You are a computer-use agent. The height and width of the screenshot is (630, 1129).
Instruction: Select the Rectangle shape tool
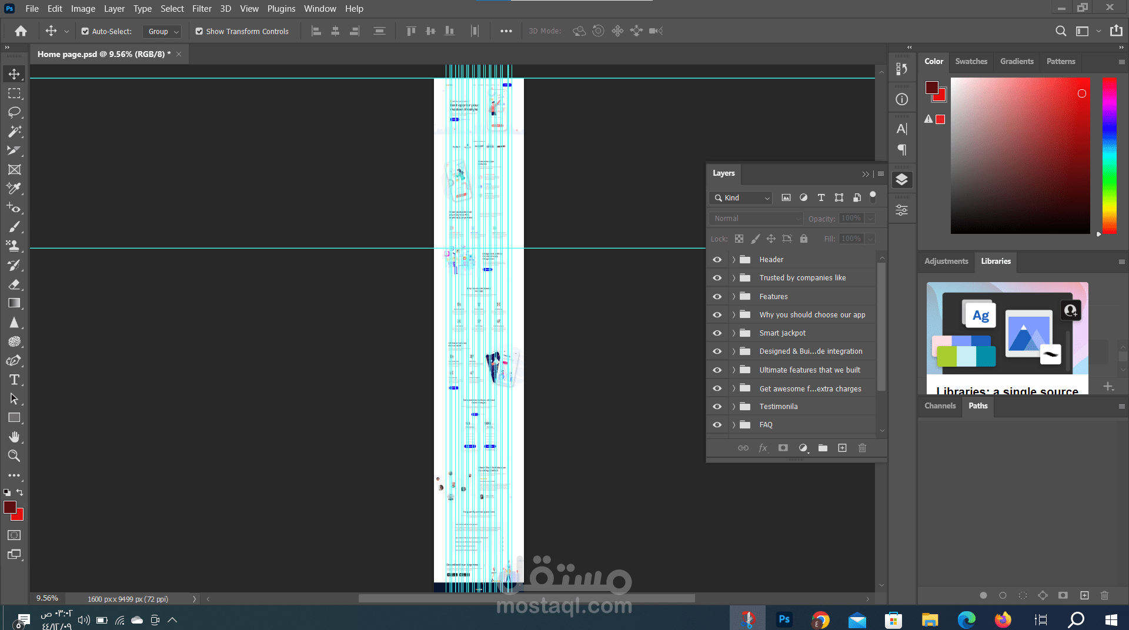tap(14, 418)
